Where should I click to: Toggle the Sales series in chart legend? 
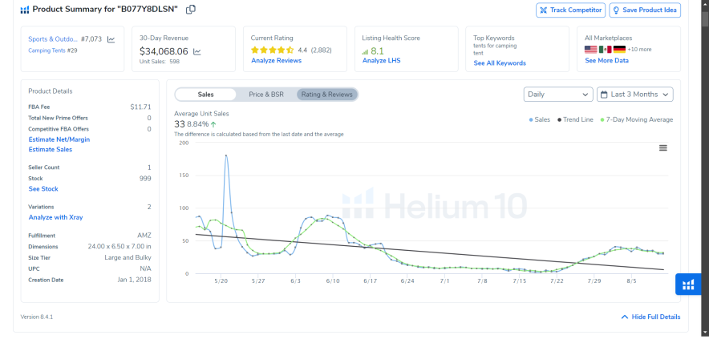(540, 119)
